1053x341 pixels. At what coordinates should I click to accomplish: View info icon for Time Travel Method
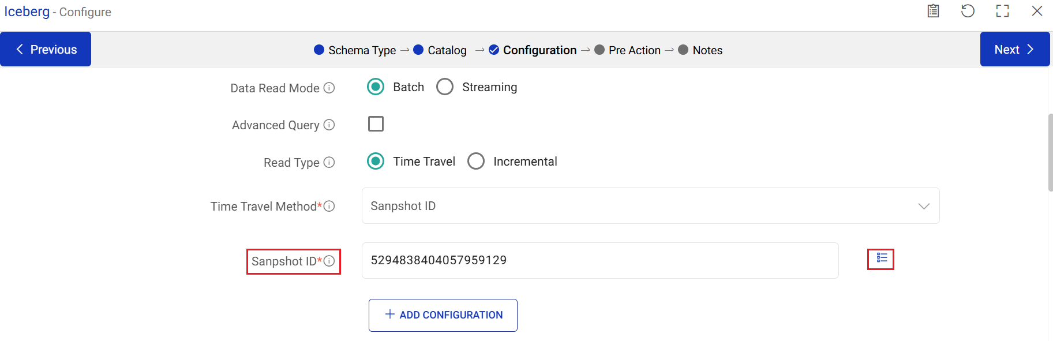click(329, 206)
